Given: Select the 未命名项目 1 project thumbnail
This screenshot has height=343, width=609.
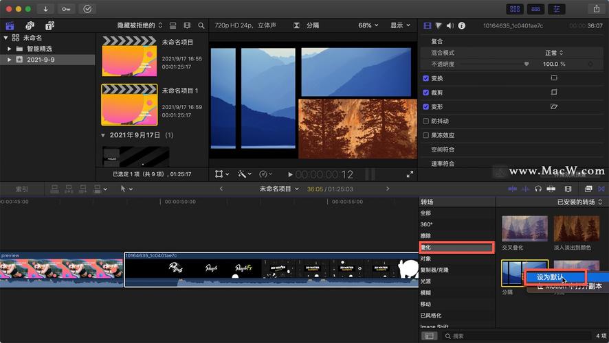Looking at the screenshot, I should (129, 105).
